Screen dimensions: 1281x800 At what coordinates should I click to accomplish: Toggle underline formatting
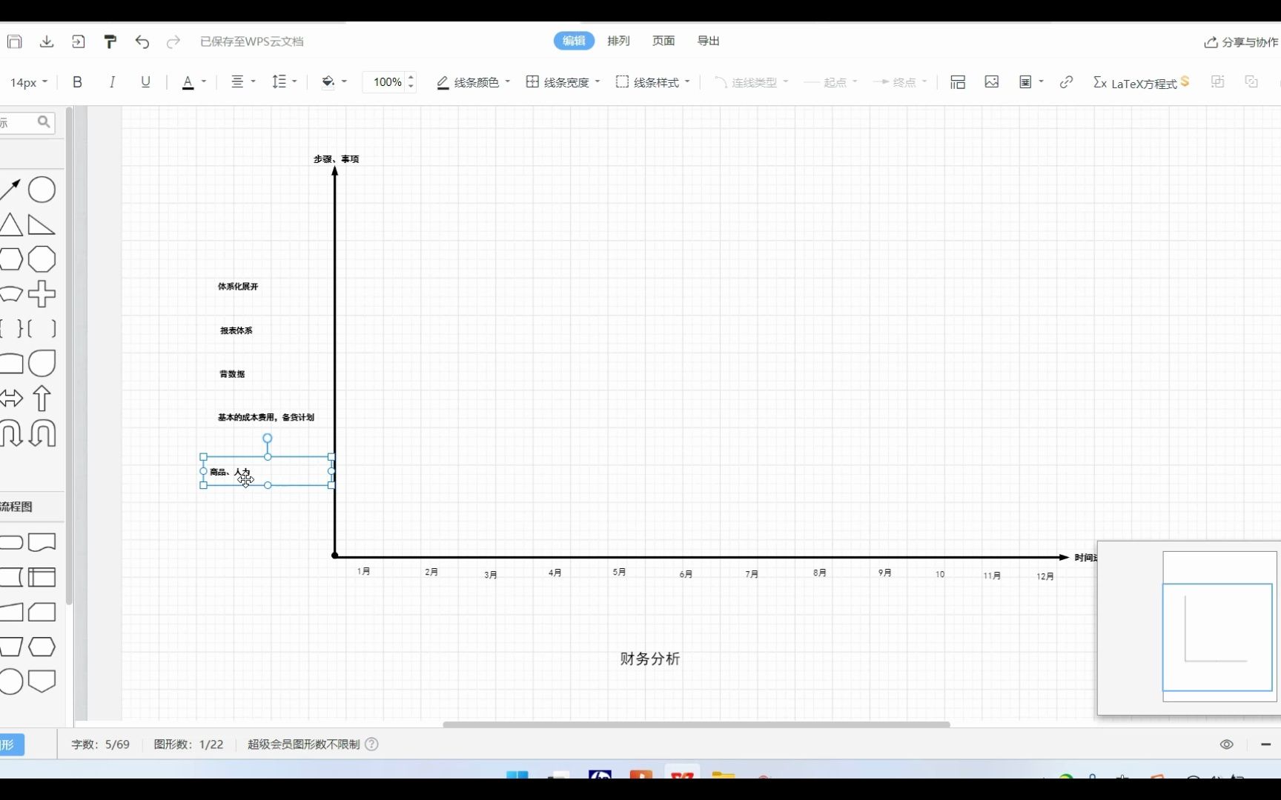point(145,82)
